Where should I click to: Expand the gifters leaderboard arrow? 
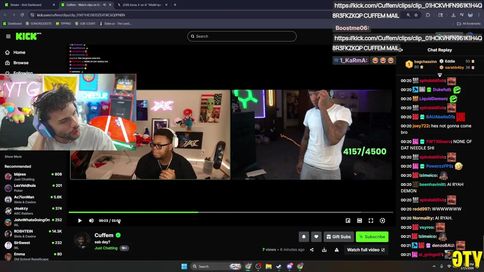point(440,75)
